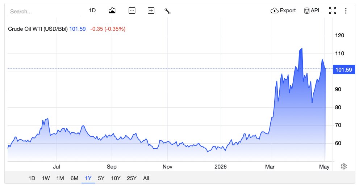Click the May x-axis label
359x187 pixels.
[x=324, y=167]
